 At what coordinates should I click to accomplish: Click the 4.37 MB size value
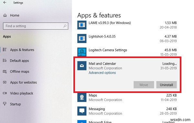[x=170, y=36]
